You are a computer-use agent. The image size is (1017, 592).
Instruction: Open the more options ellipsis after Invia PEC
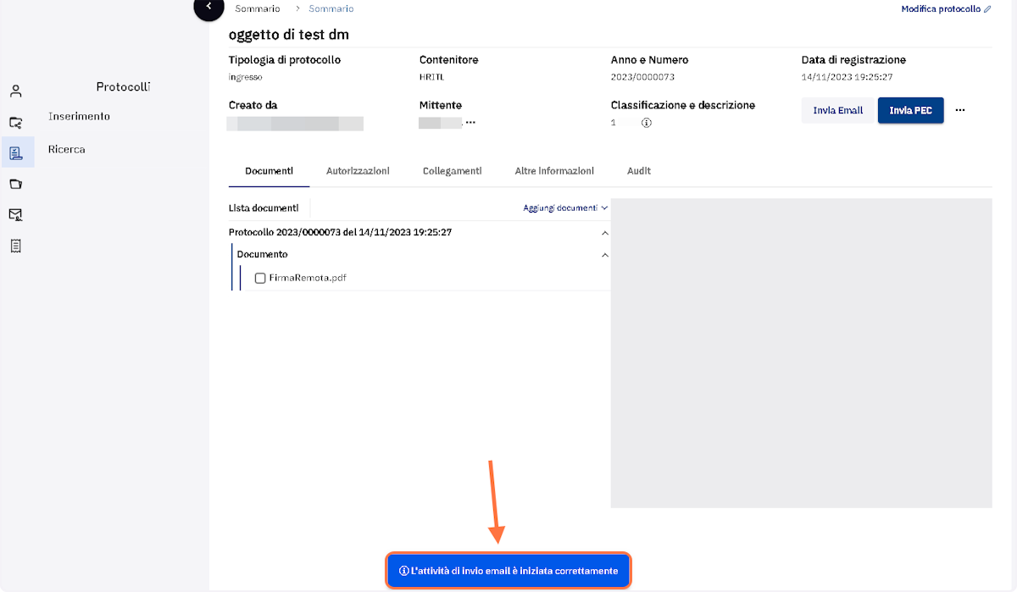(960, 110)
